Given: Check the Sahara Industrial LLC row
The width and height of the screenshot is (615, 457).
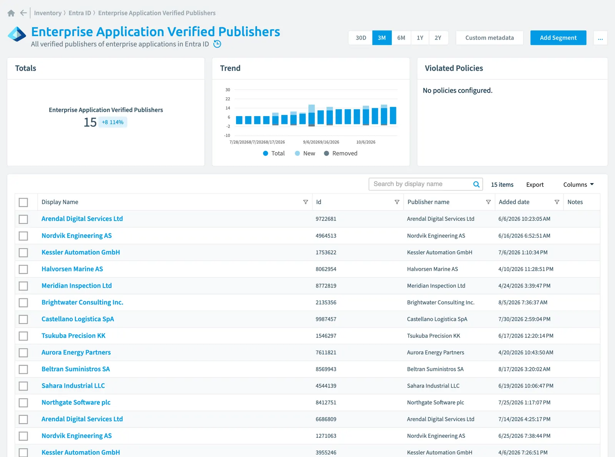Looking at the screenshot, I should click(23, 386).
